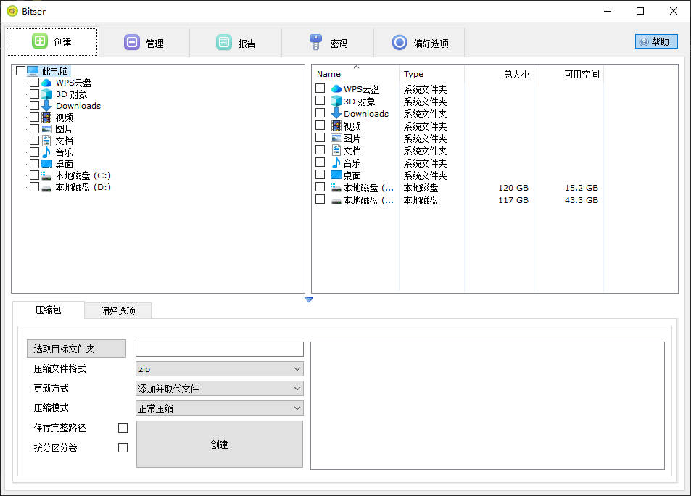Click the 文档 document icon in file list

click(336, 151)
